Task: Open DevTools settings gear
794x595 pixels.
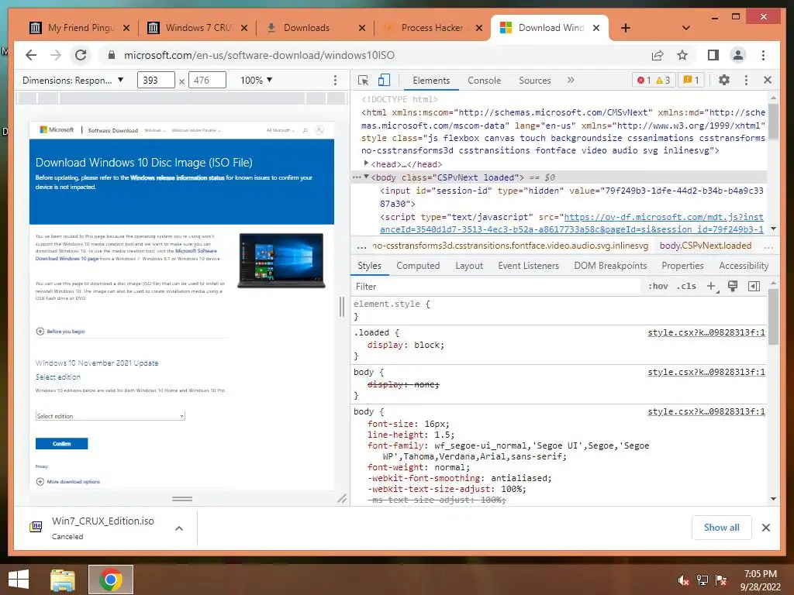Action: pos(724,80)
